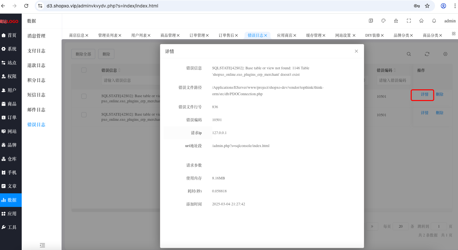Select 系统 in left sidebar

11,49
